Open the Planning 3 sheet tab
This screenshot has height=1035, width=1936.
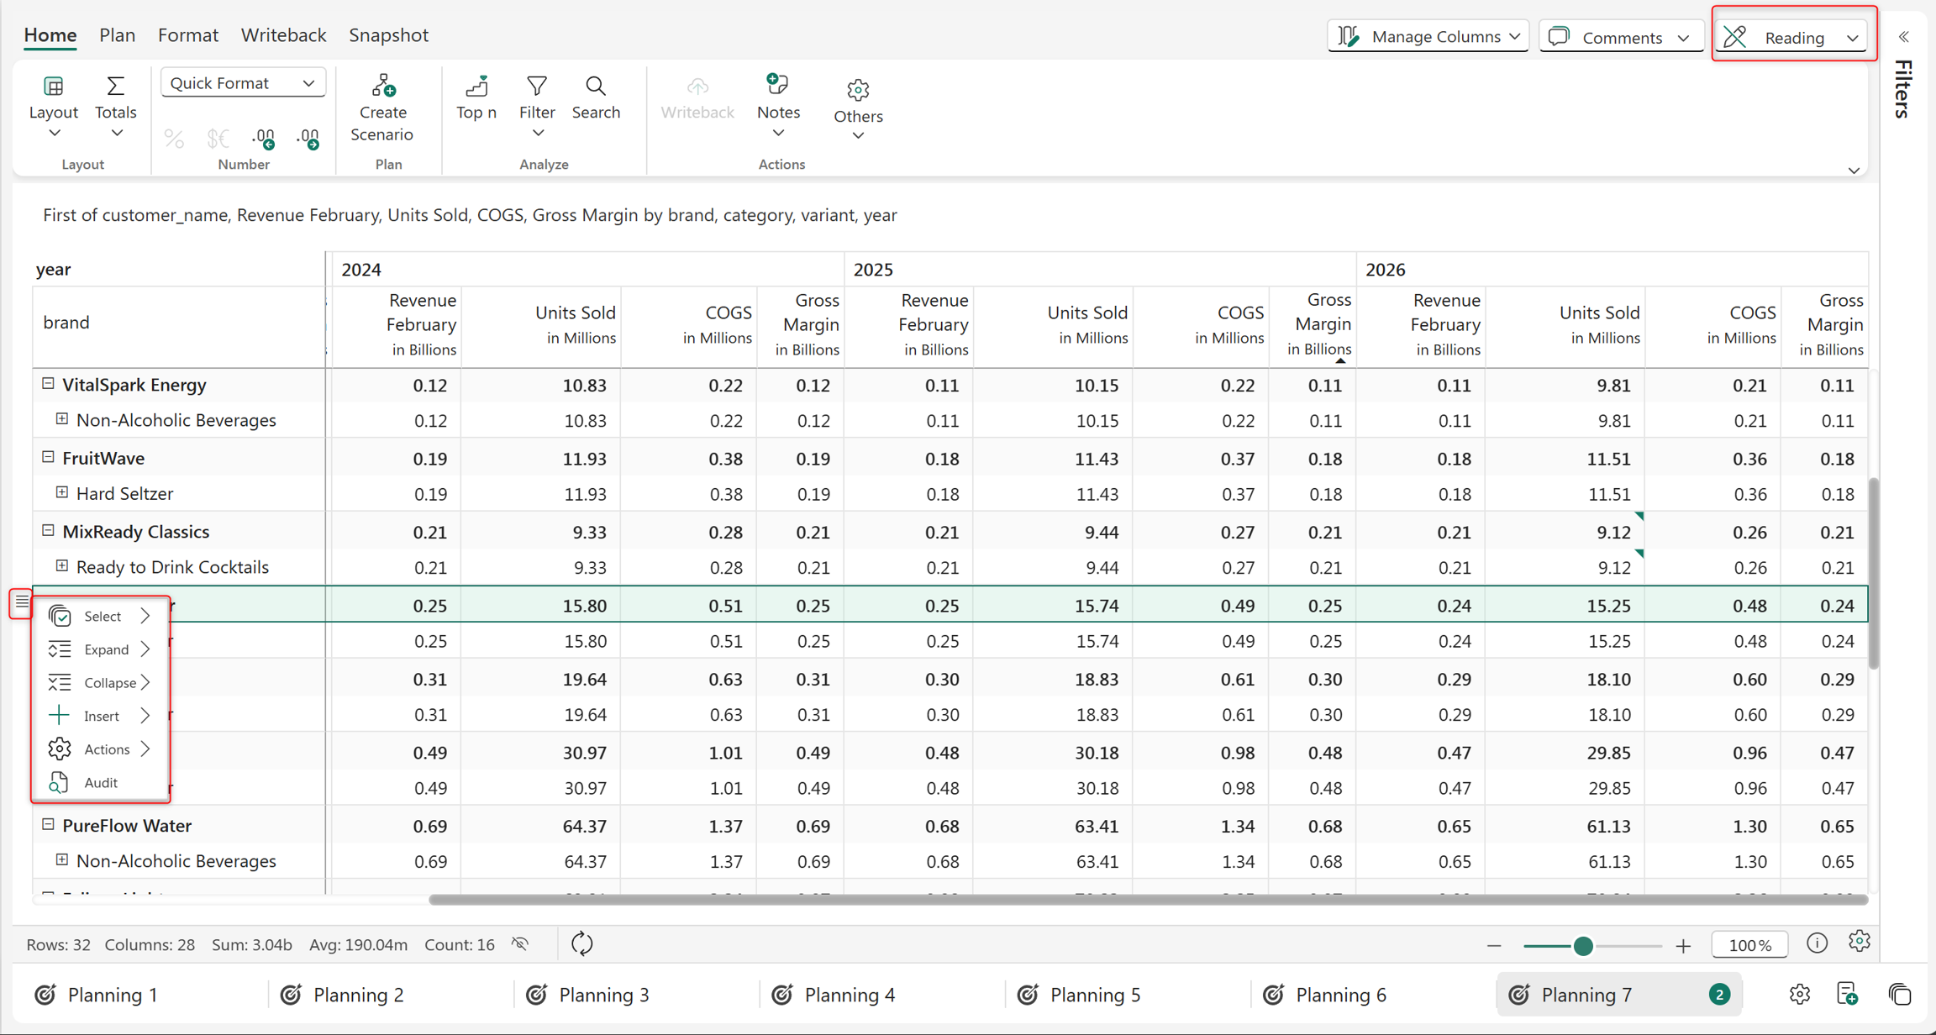pos(603,995)
